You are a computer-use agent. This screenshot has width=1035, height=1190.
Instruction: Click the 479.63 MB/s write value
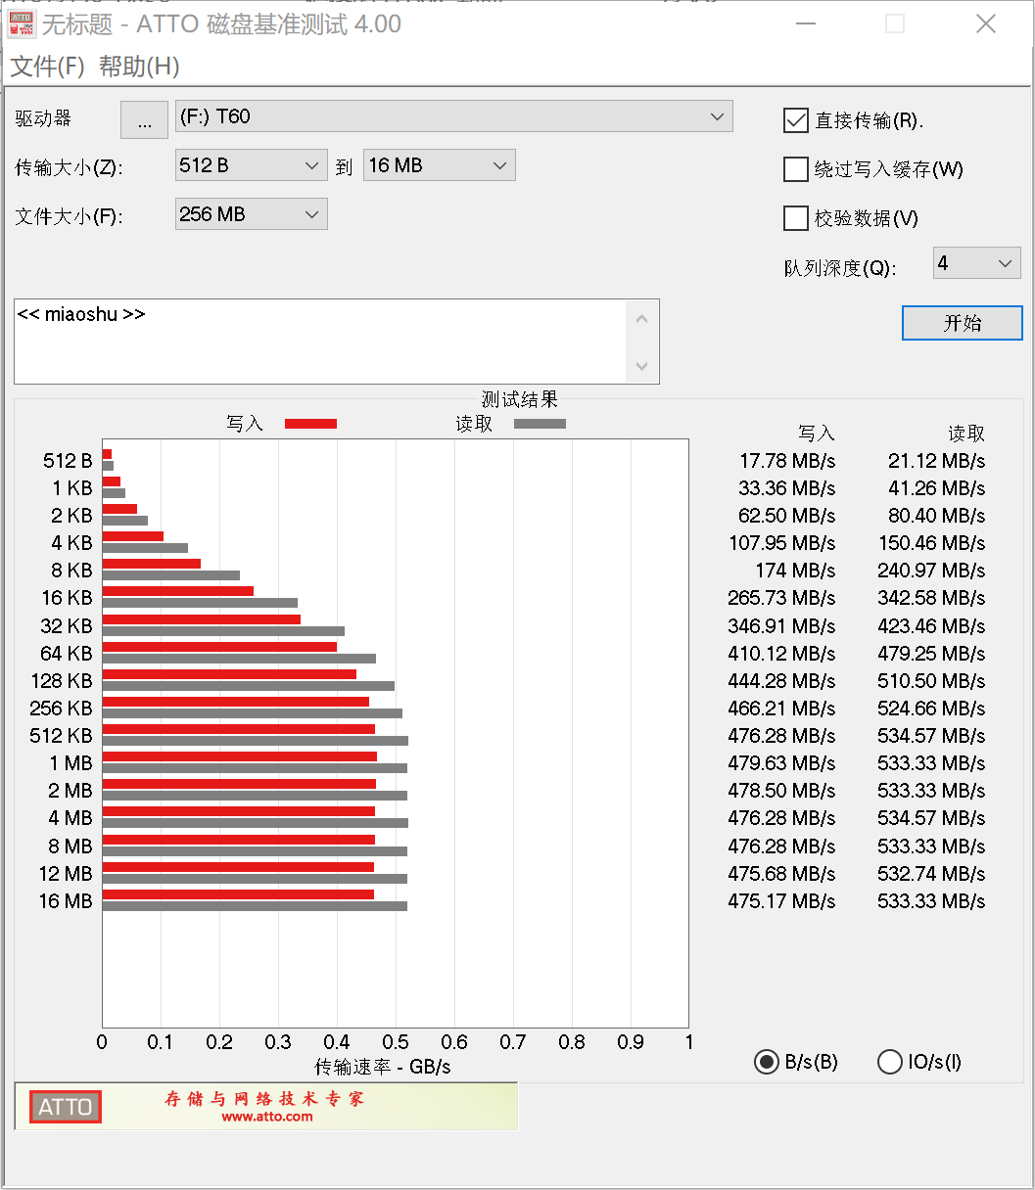(x=781, y=763)
